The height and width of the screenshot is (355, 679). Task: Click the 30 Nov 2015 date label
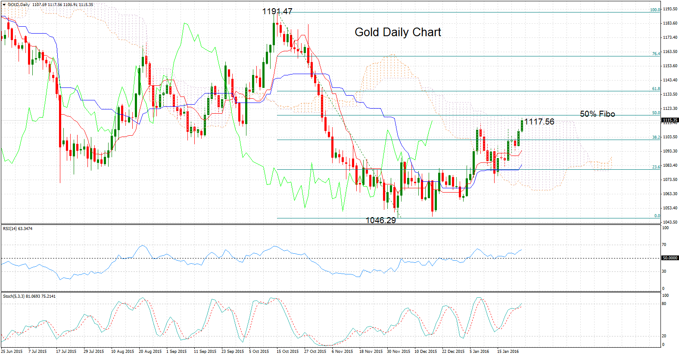click(399, 352)
